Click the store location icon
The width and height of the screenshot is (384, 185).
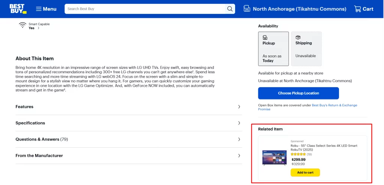[x=247, y=9]
